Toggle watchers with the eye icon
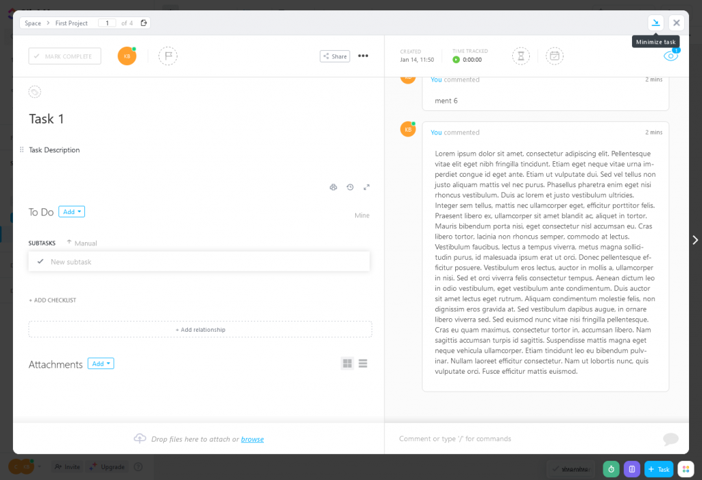This screenshot has width=702, height=480. pos(670,56)
